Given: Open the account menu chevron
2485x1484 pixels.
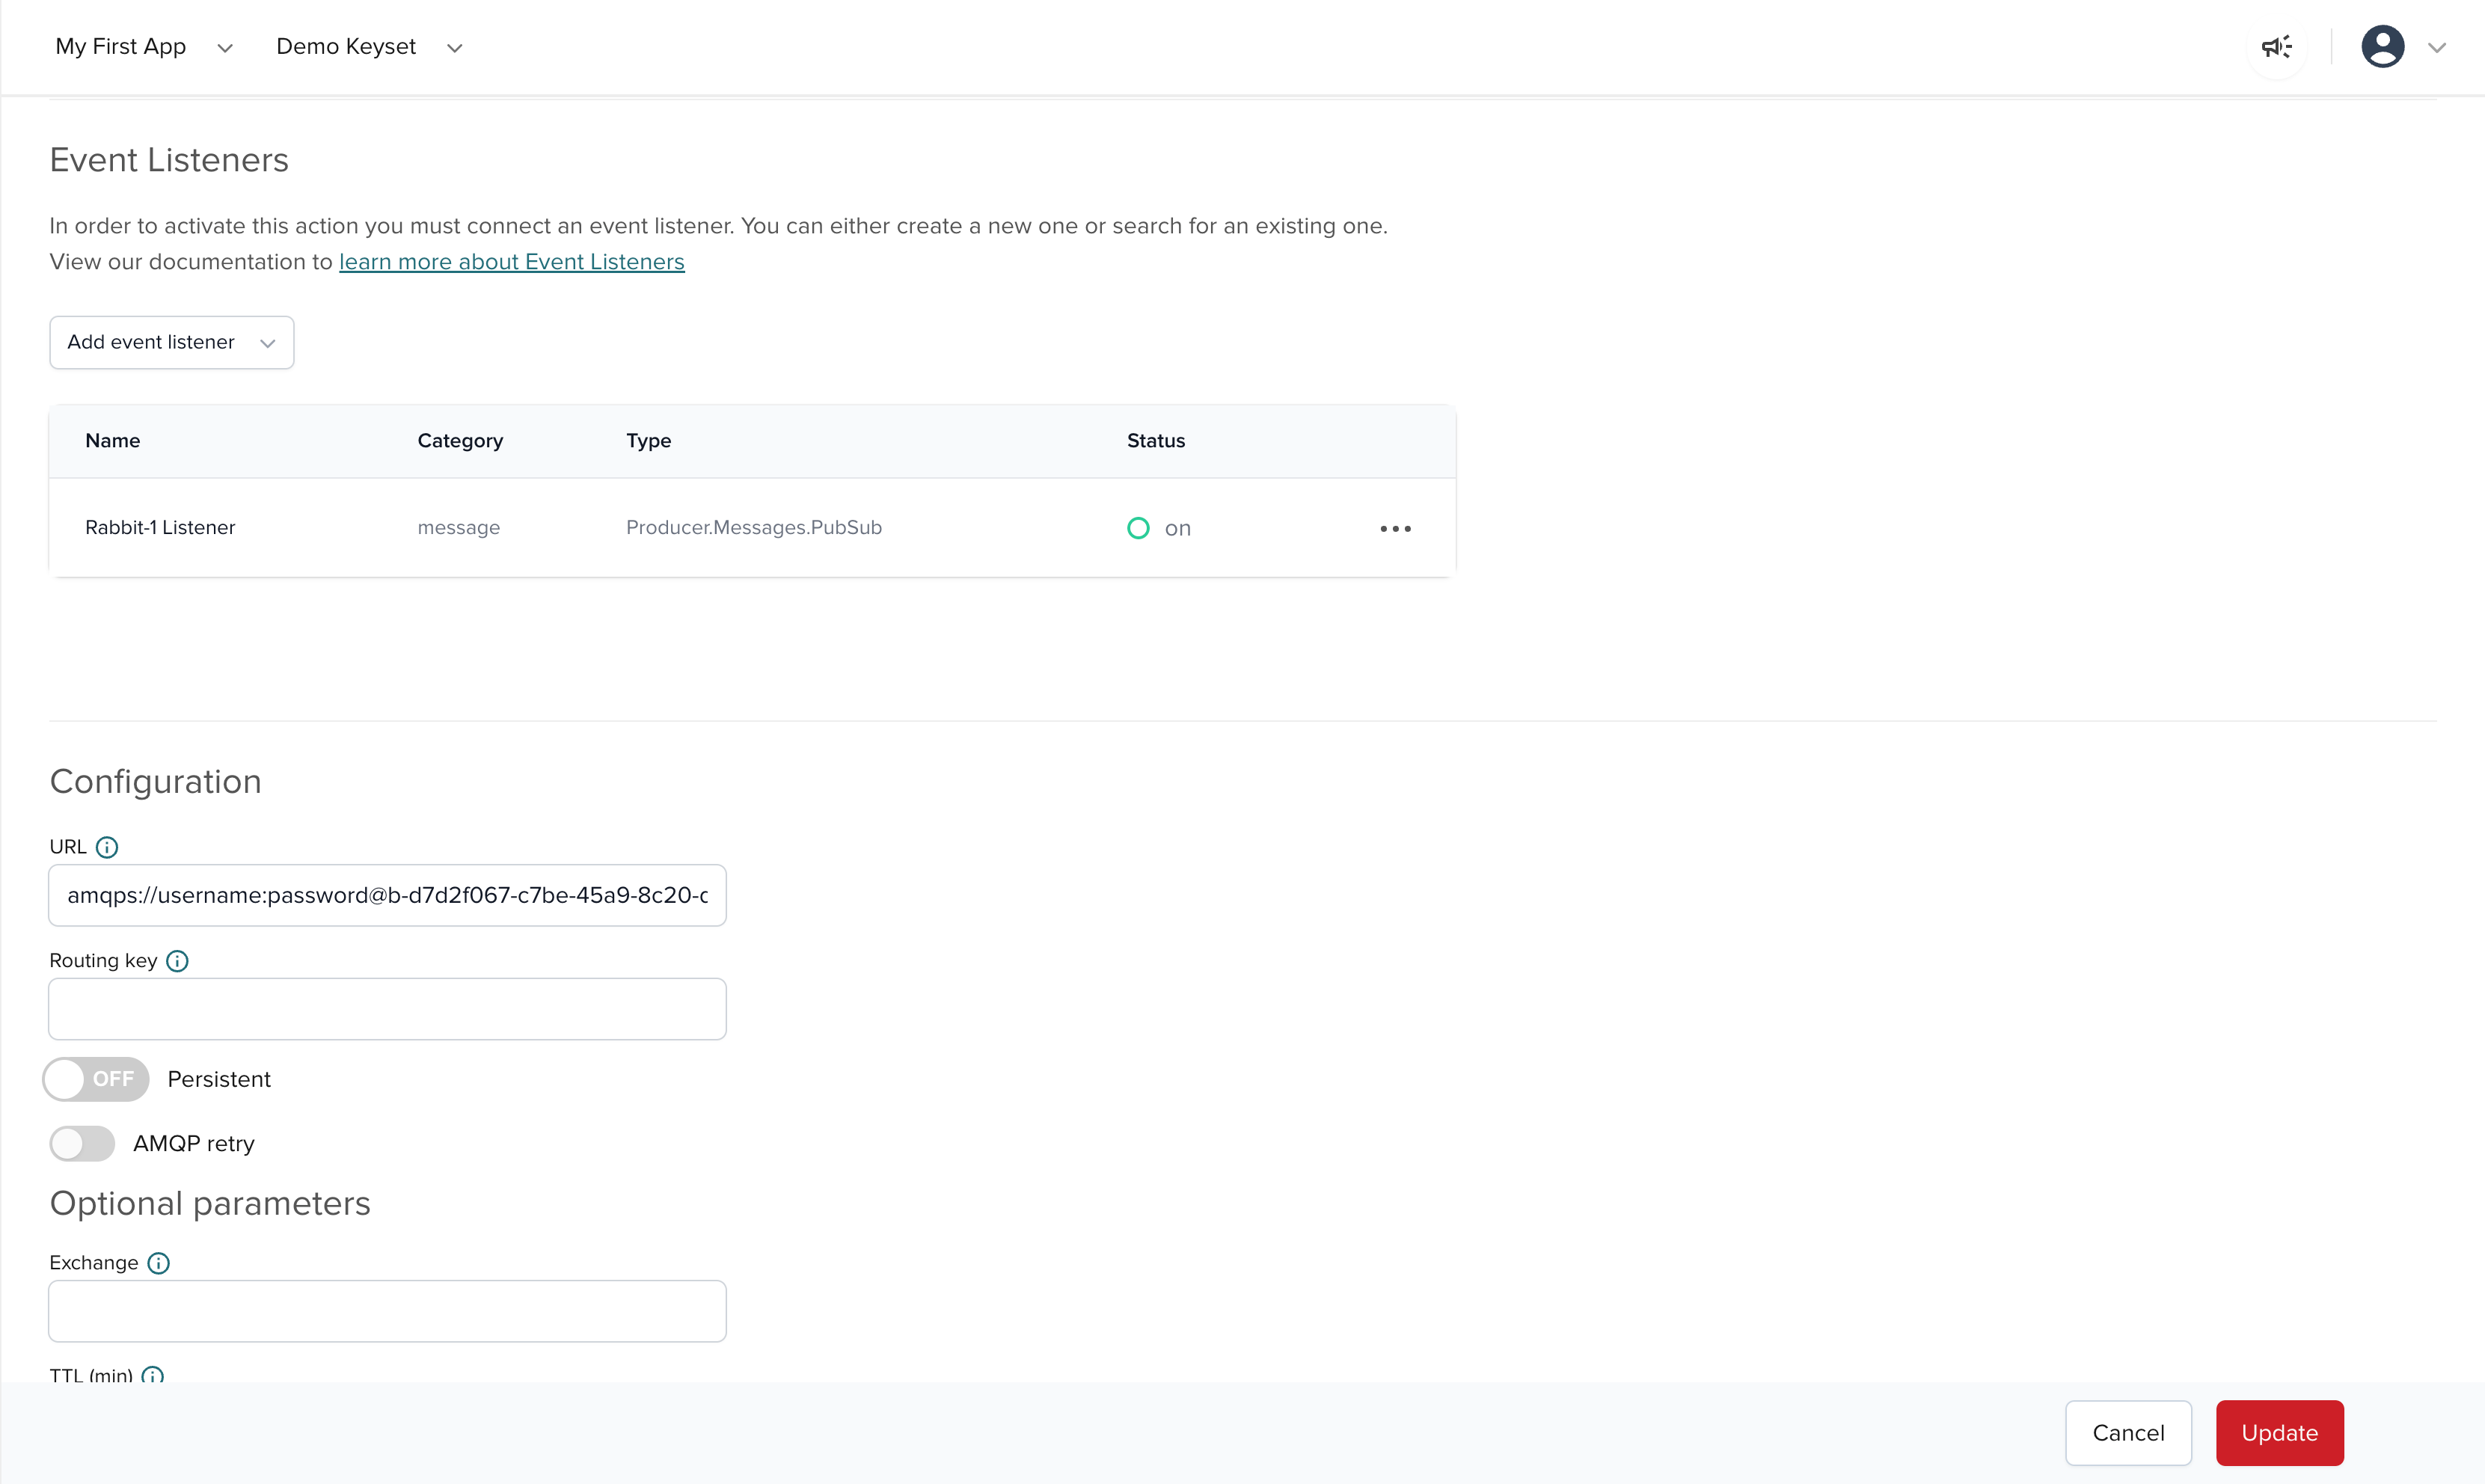Looking at the screenshot, I should pos(2438,46).
